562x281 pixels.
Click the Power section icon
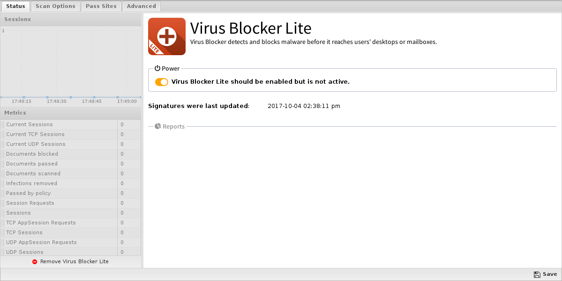(157, 68)
